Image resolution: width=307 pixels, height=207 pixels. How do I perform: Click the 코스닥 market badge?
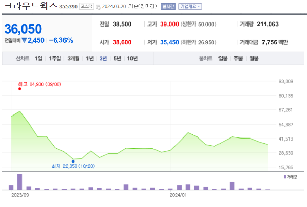pos(86,6)
